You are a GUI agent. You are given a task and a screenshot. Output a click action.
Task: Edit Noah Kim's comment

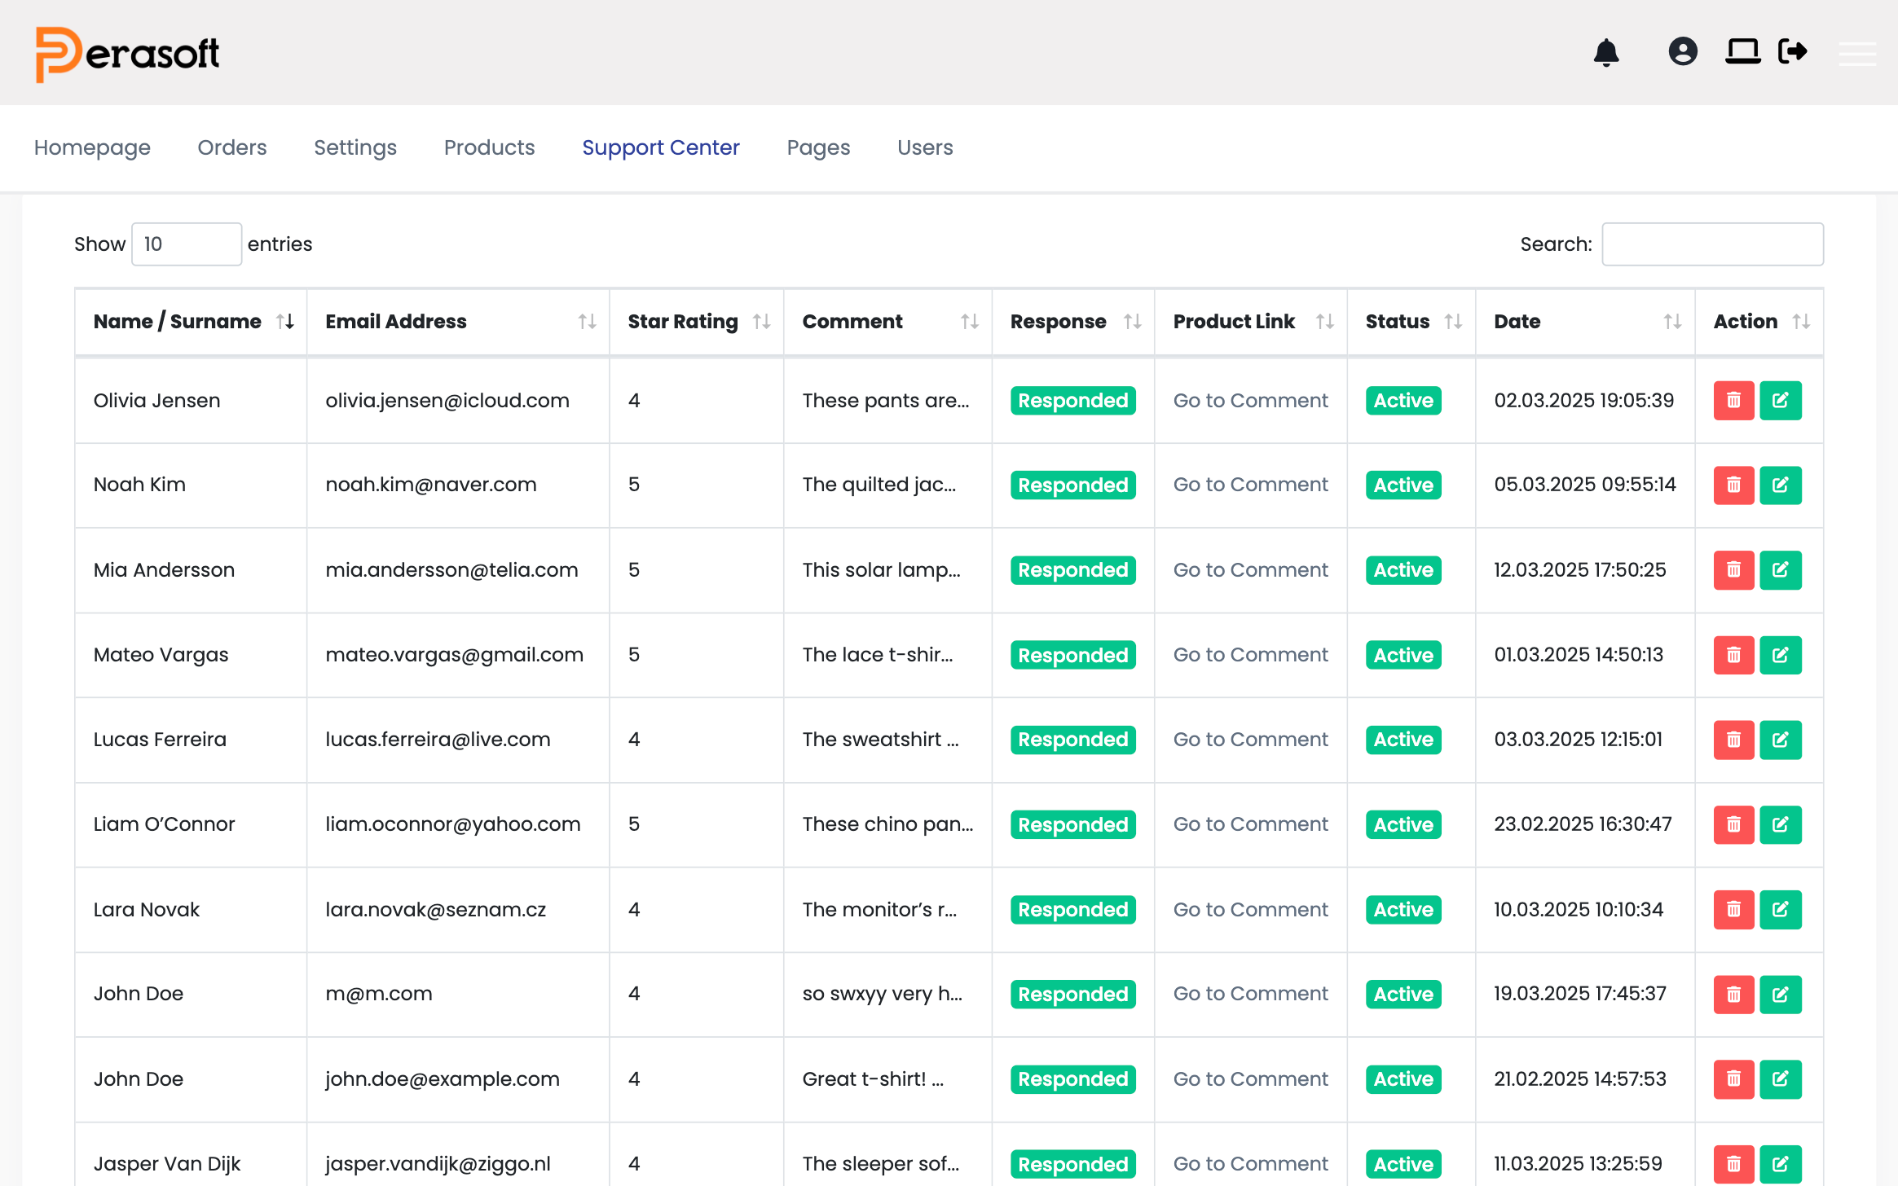click(1780, 485)
